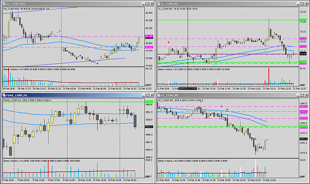Close the DX_CONT,M15 chart window
Viewport: 310px width, 184px height.
click(152, 3)
